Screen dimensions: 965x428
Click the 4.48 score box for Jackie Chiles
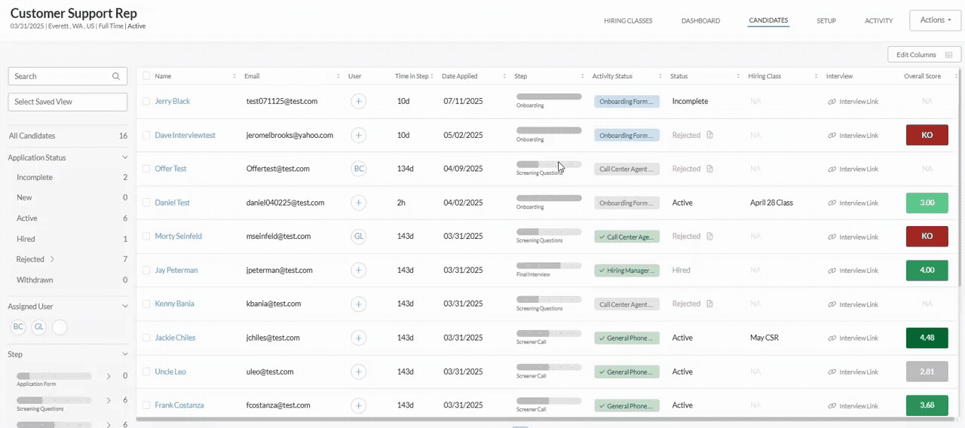[927, 338]
